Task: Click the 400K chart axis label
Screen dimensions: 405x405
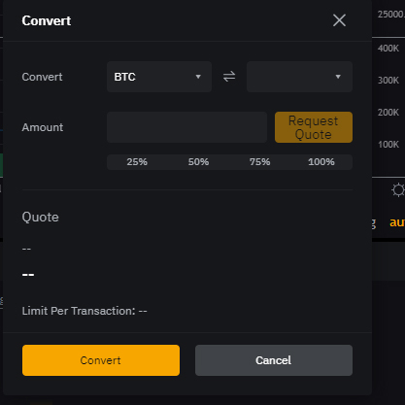Action: click(x=388, y=49)
